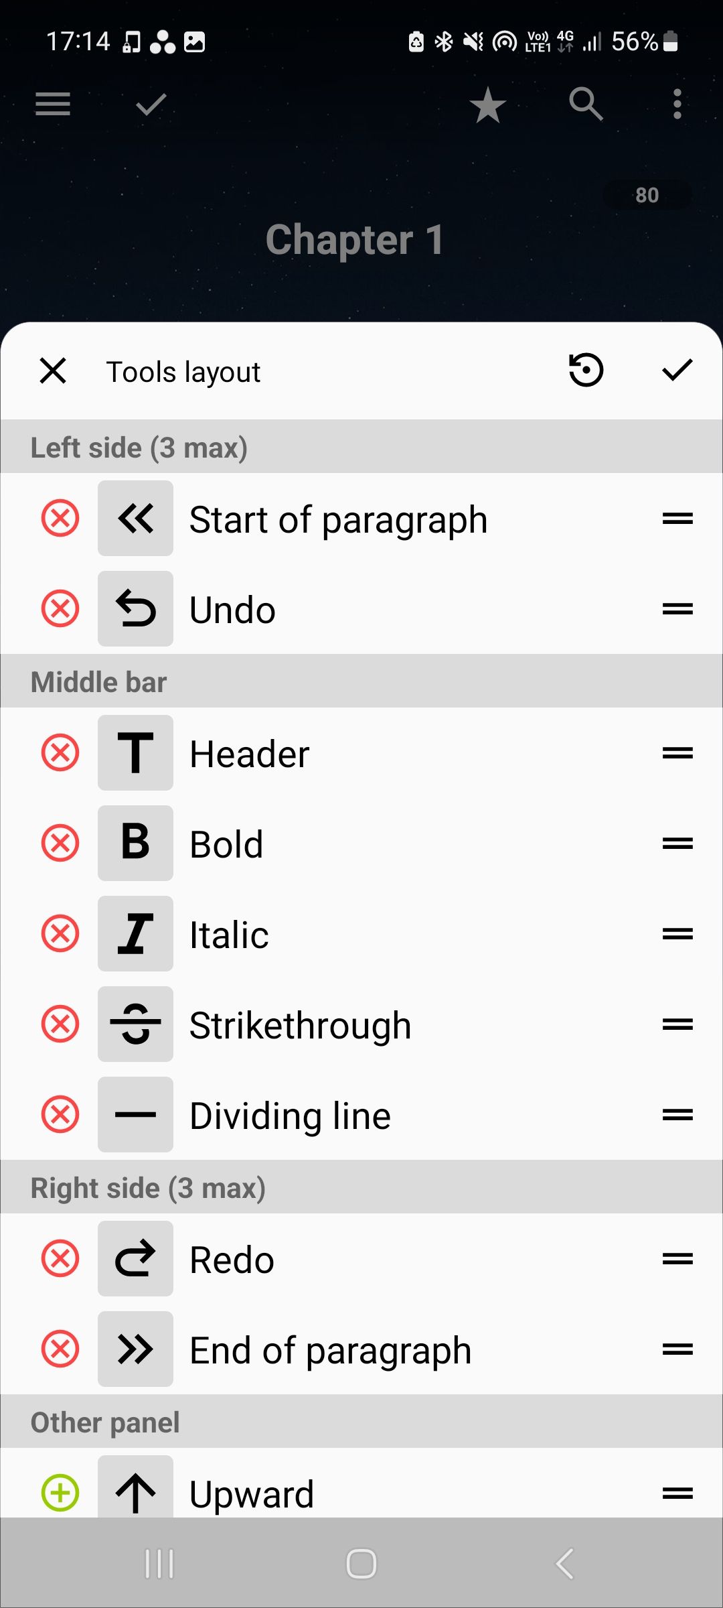Tap the favorite star in the top bar
Viewport: 723px width, 1608px height.
[487, 105]
